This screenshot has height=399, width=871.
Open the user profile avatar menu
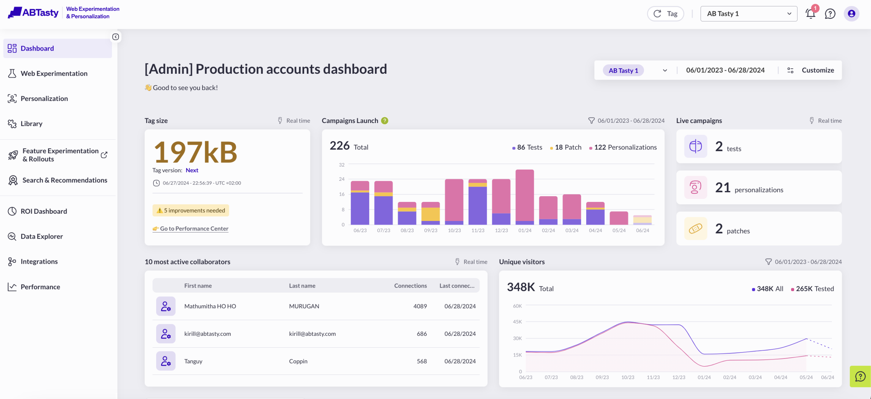[851, 14]
